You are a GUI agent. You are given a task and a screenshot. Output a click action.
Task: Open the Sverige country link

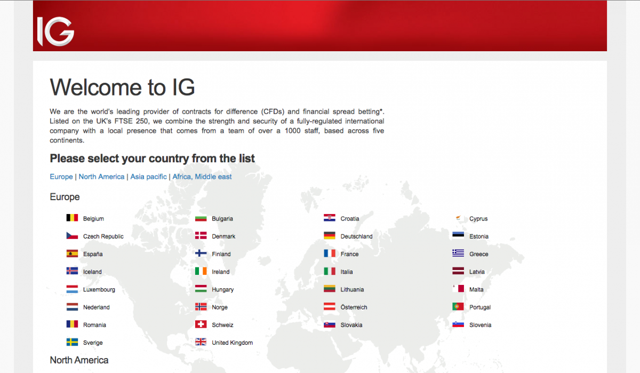point(93,343)
